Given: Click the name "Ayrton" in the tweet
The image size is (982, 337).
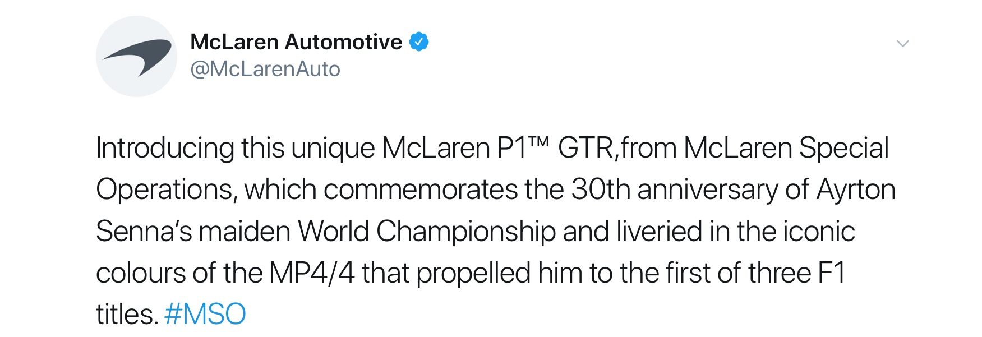Looking at the screenshot, I should (856, 191).
